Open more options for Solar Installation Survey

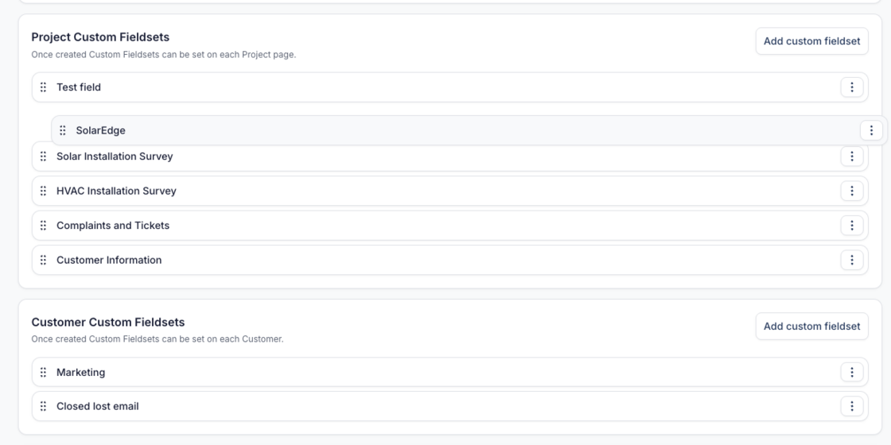851,157
